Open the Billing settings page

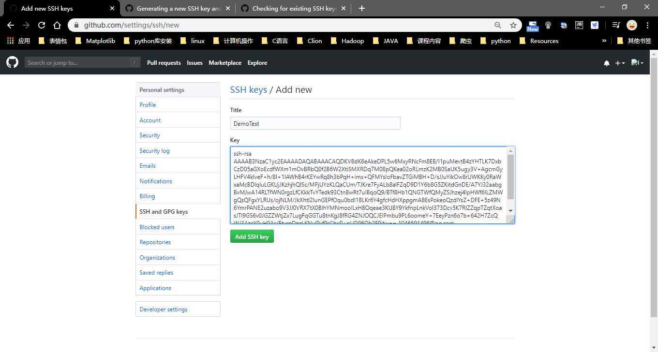click(x=178, y=196)
